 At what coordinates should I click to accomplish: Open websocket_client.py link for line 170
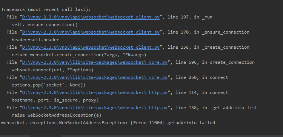[91, 32]
